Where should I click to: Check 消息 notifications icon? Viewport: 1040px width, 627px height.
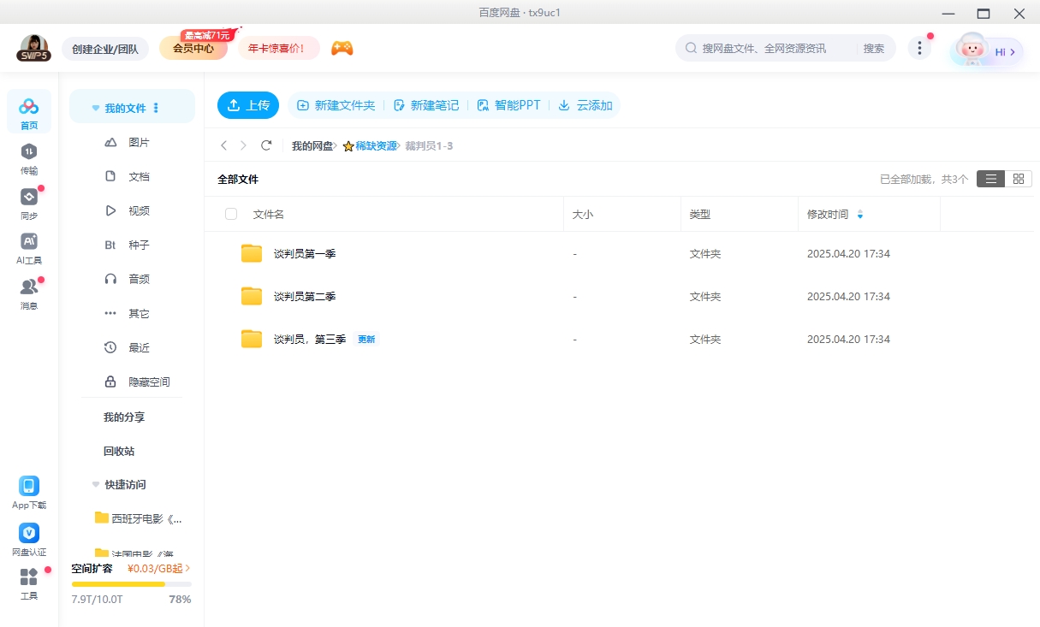29,289
